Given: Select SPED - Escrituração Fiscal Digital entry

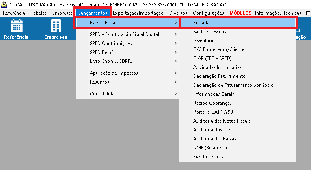Looking at the screenshot, I should [x=127, y=34].
